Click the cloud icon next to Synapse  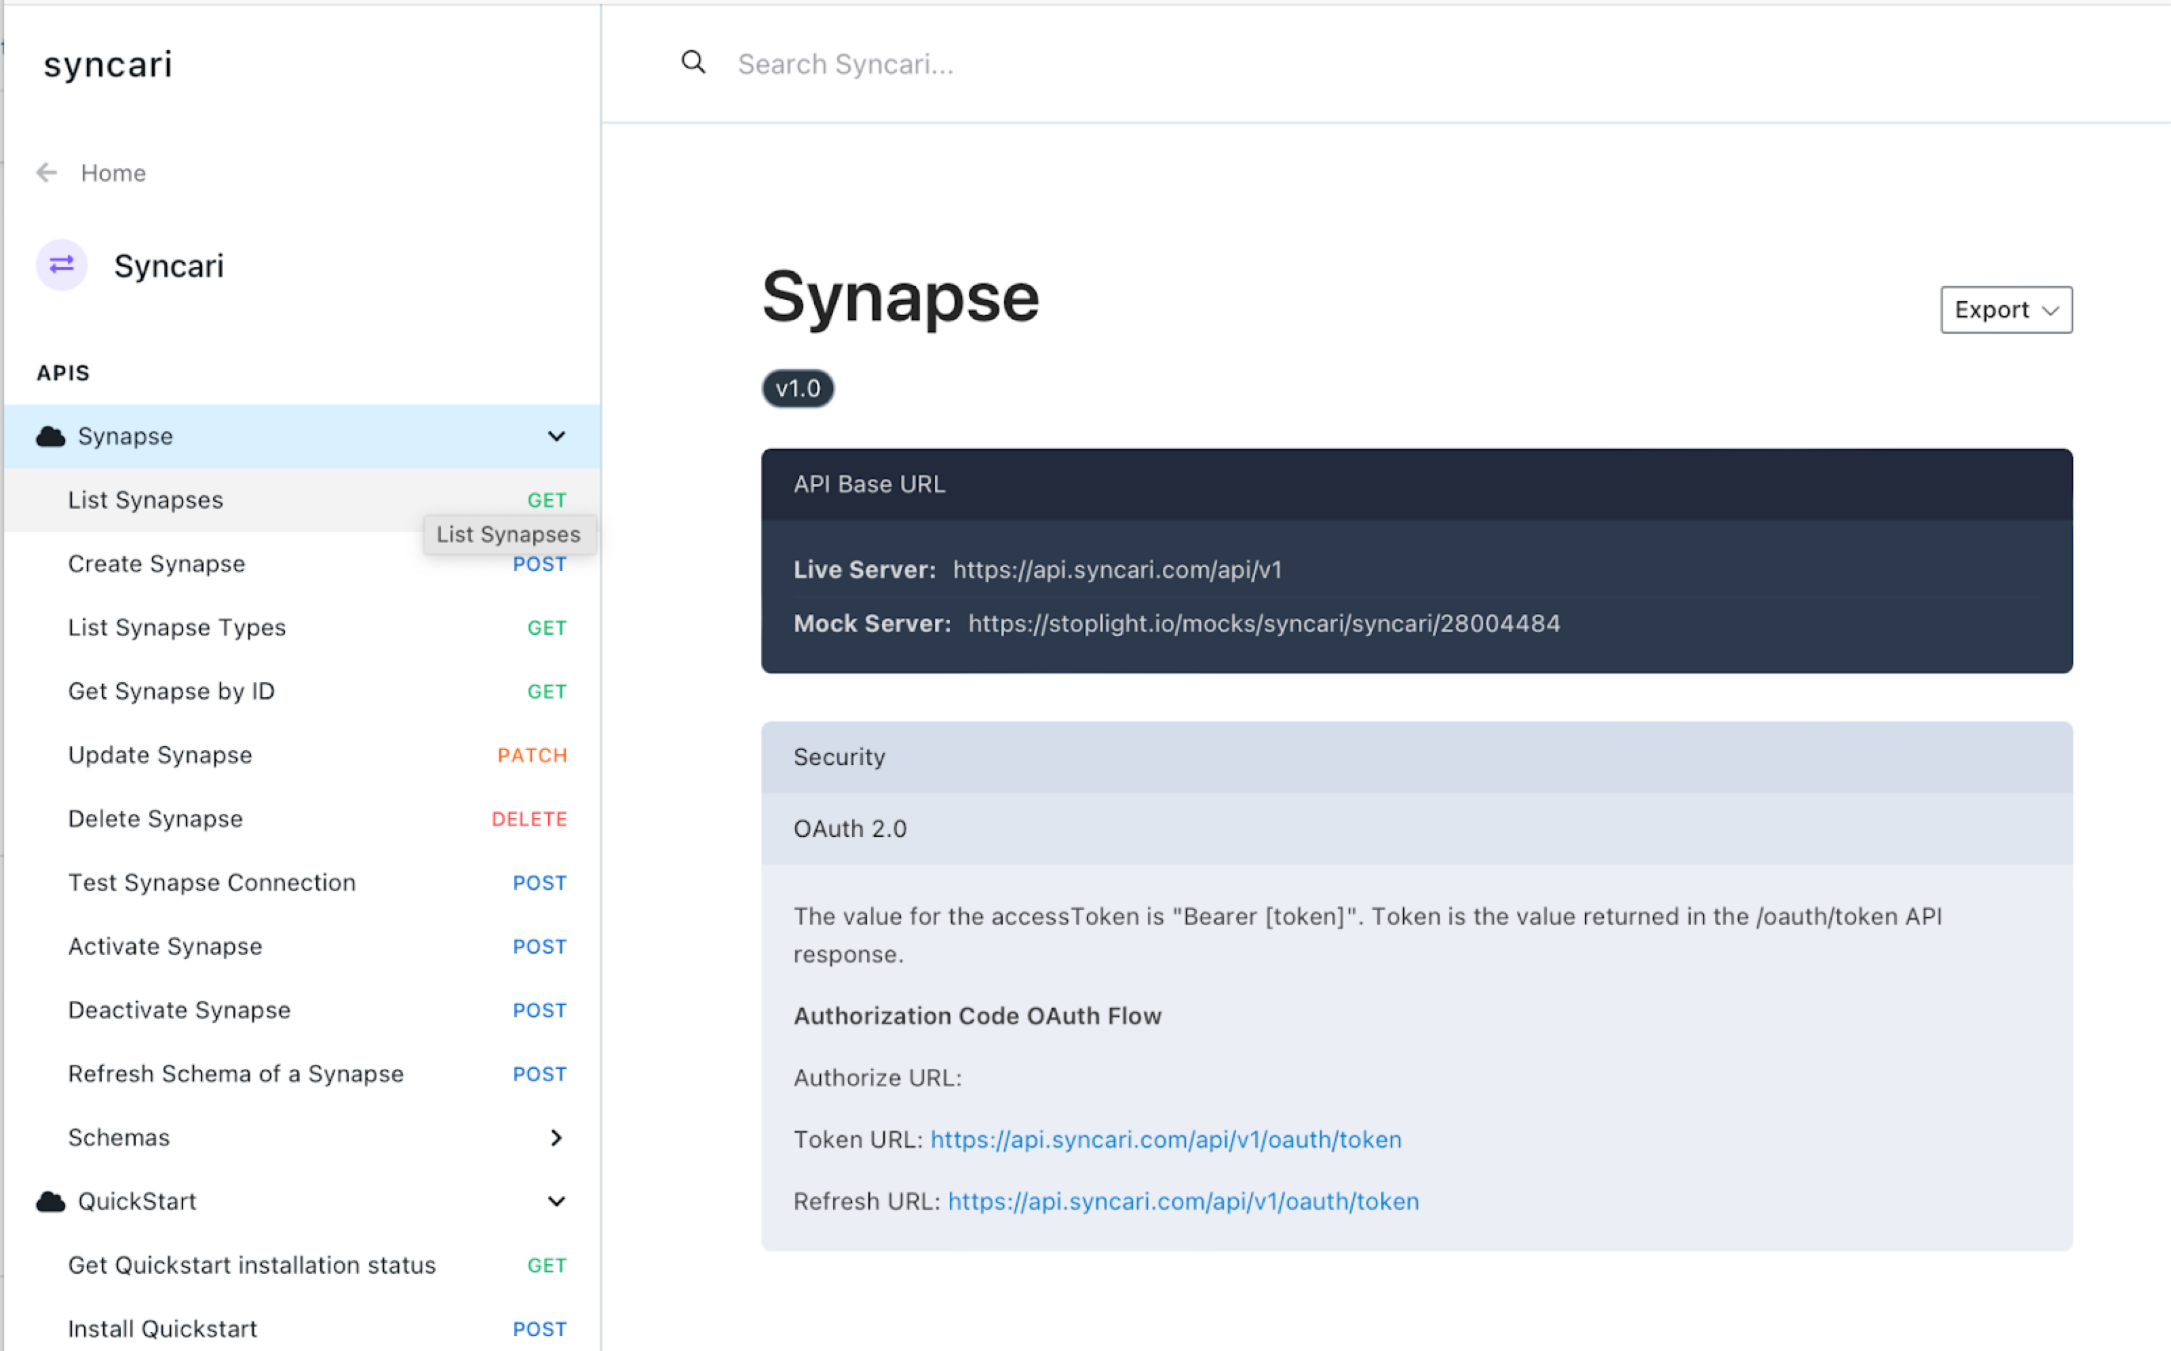point(51,436)
